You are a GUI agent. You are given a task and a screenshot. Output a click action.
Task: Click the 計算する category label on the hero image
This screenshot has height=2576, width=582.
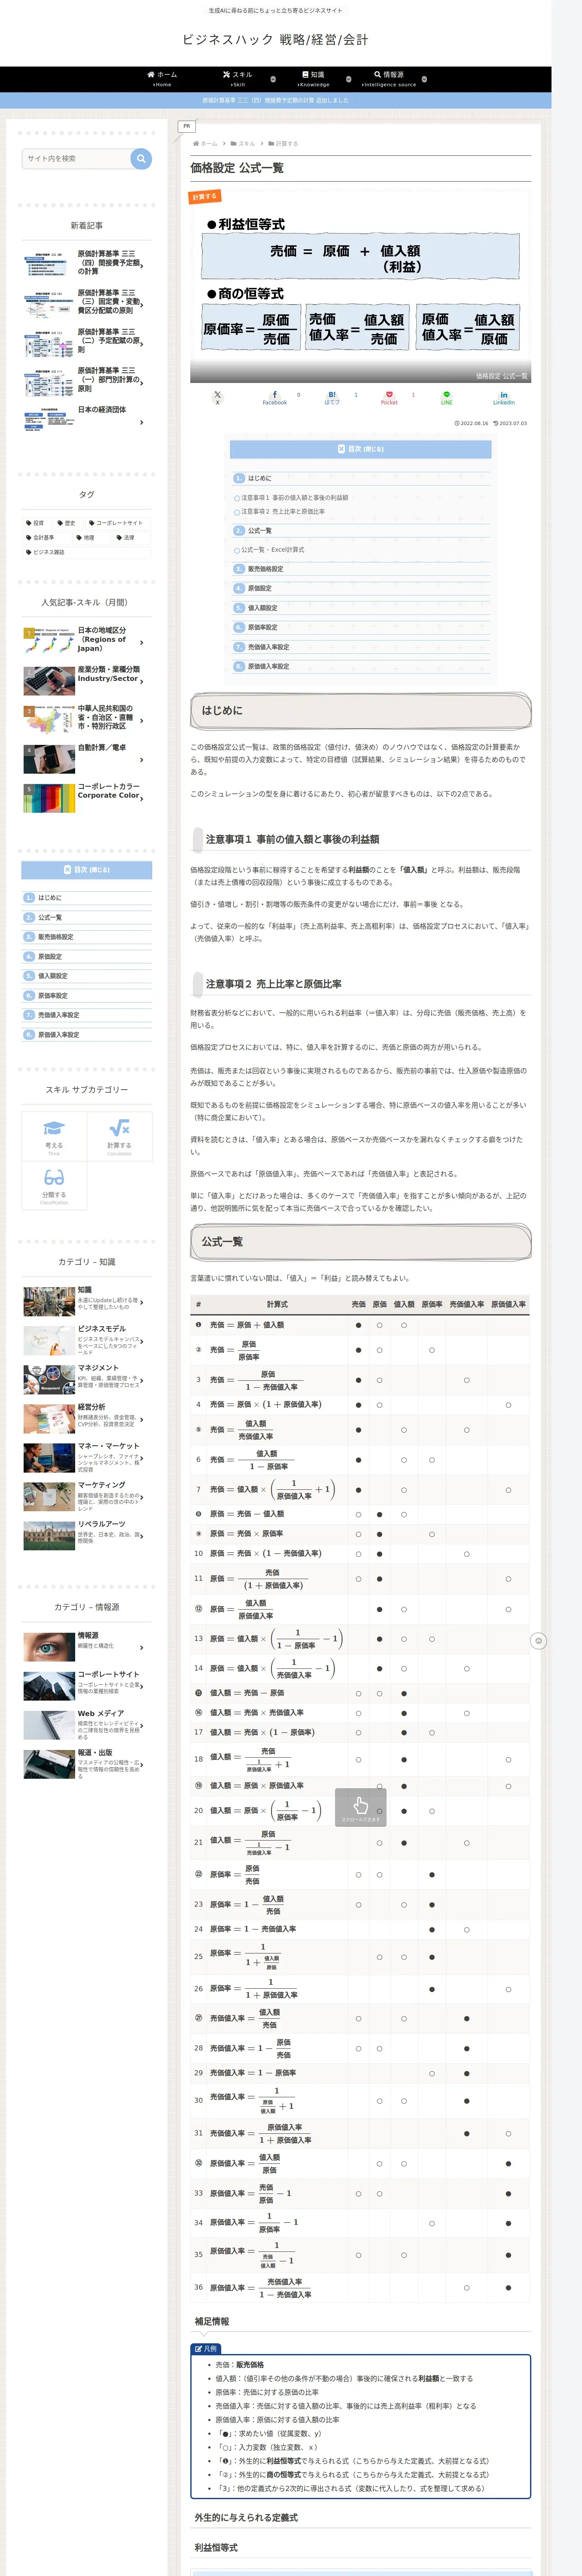pyautogui.click(x=204, y=197)
